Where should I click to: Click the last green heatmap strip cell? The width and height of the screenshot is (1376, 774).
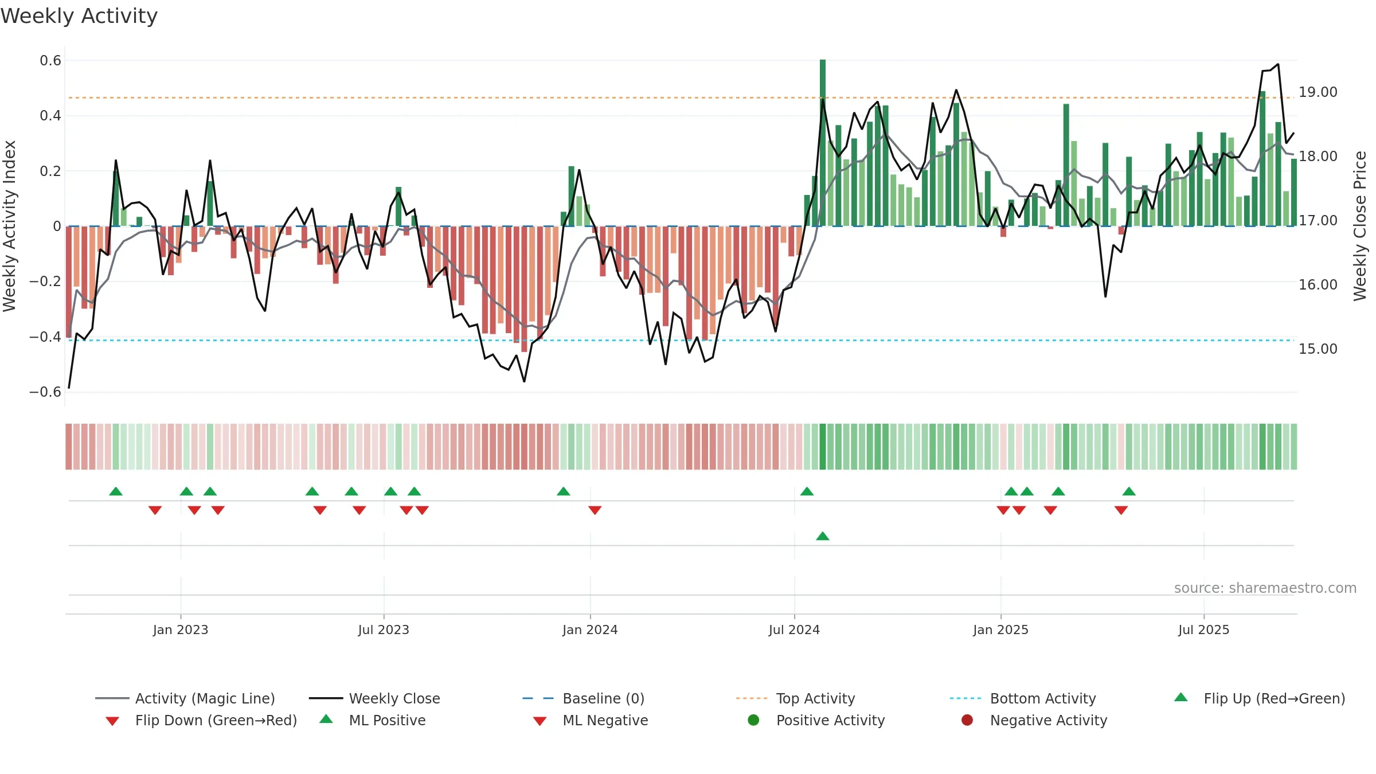tap(1293, 447)
